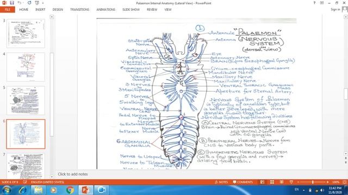Open the FILE tab

(x=7, y=10)
